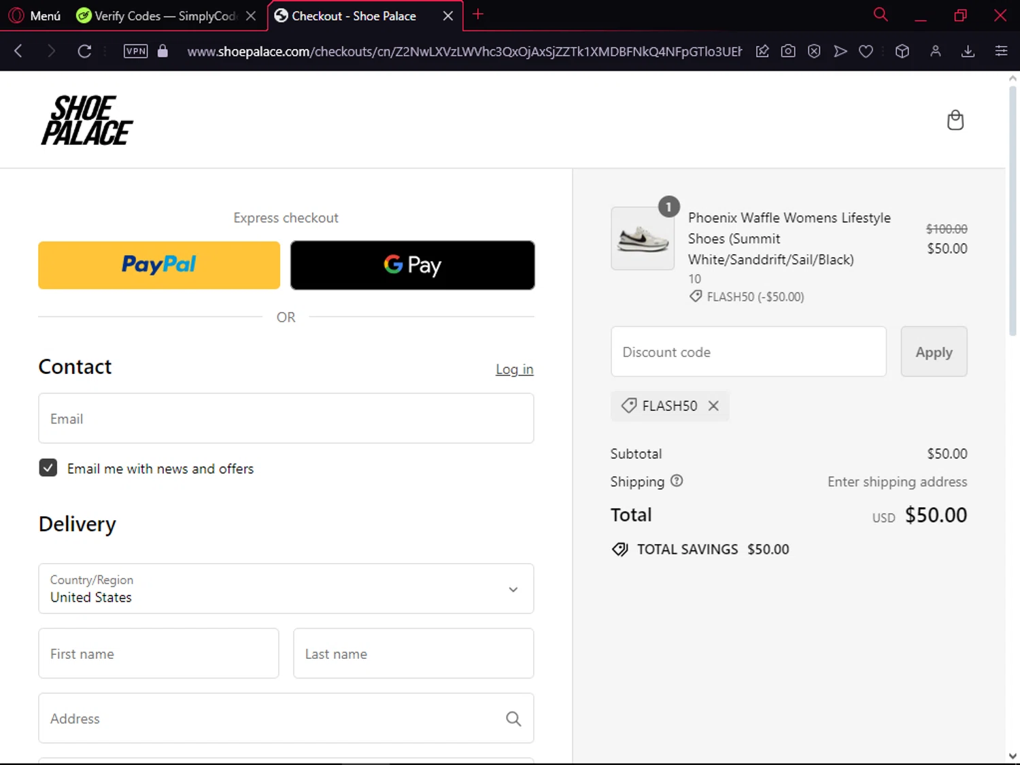Click the Apply discount button
Image resolution: width=1020 pixels, height=765 pixels.
click(934, 352)
